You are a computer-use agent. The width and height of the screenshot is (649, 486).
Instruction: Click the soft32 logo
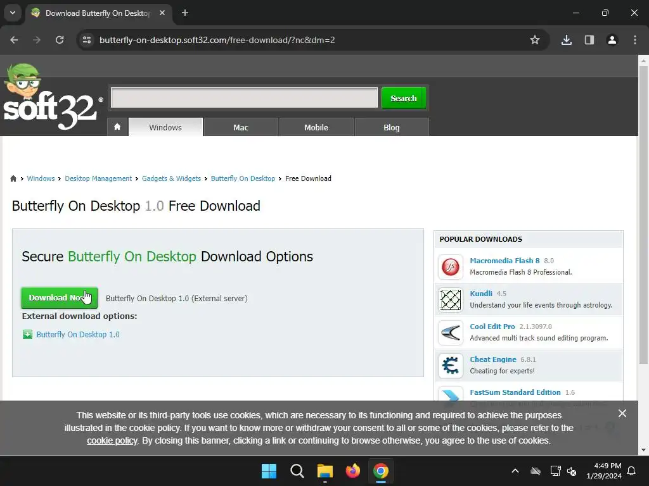(52, 97)
